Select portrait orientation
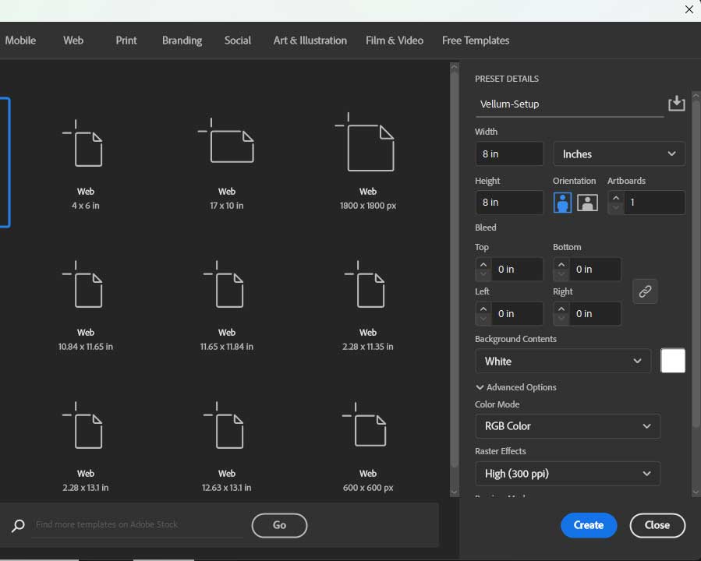This screenshot has width=701, height=561. tap(562, 203)
